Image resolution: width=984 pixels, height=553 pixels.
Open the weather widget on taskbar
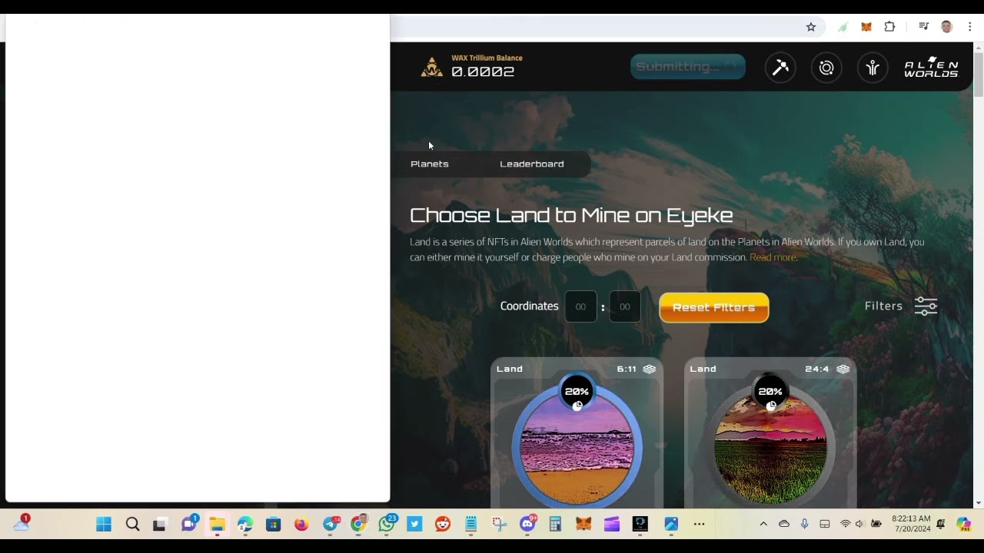[x=22, y=523]
